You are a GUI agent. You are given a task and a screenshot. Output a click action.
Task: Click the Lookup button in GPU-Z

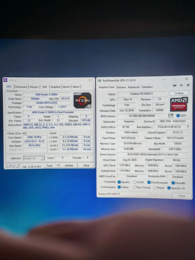coord(179,93)
